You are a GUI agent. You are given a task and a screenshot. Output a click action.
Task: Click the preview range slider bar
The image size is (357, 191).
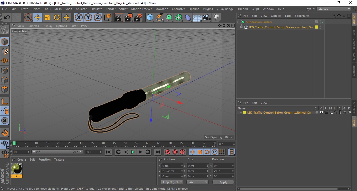coord(57,152)
